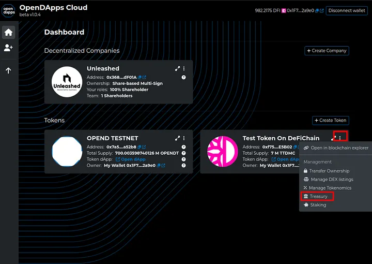The image size is (372, 264).
Task: Select Open in blockchain explorer menu item
Action: pyautogui.click(x=336, y=148)
